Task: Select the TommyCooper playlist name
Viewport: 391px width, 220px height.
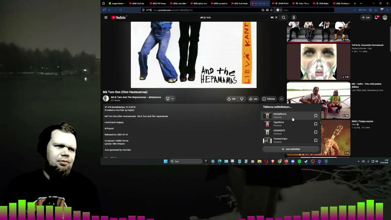Action: pos(280,139)
